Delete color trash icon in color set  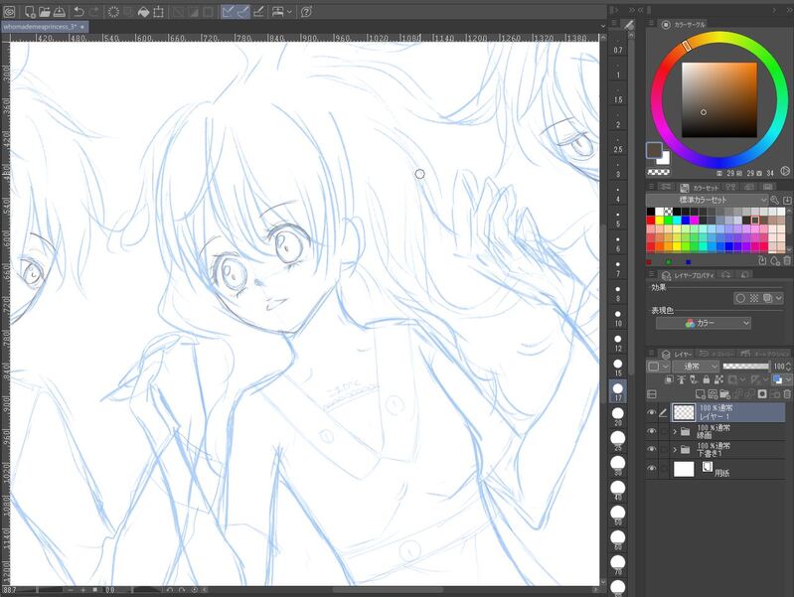[x=787, y=261]
